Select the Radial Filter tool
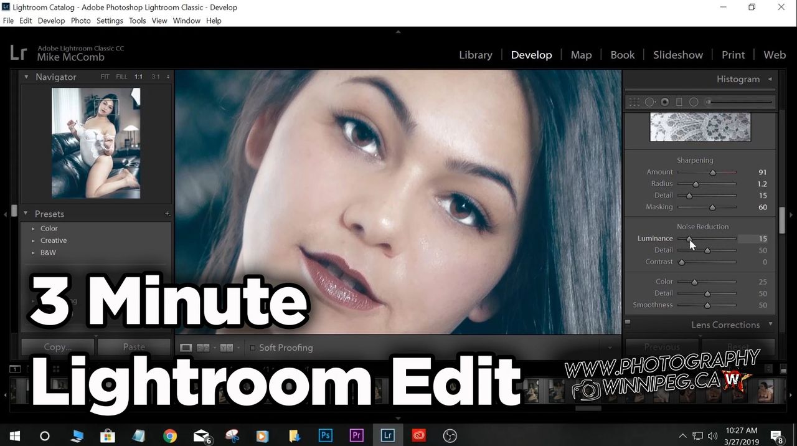 [694, 102]
